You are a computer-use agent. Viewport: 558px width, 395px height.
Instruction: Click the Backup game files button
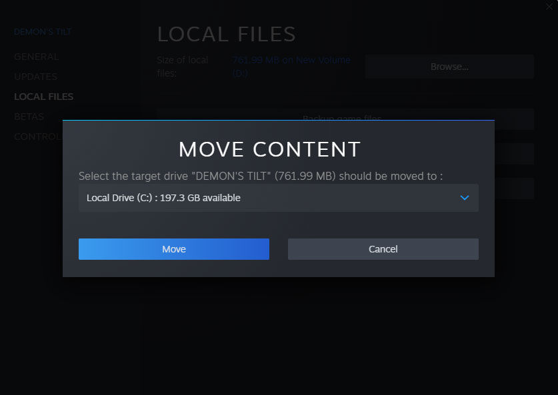(x=344, y=115)
